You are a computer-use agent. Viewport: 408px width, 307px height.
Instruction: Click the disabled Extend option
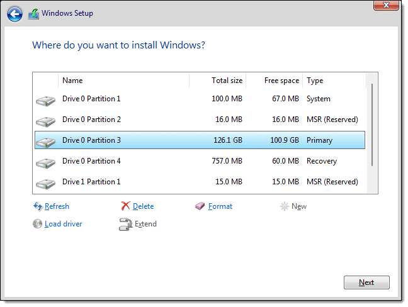click(145, 224)
